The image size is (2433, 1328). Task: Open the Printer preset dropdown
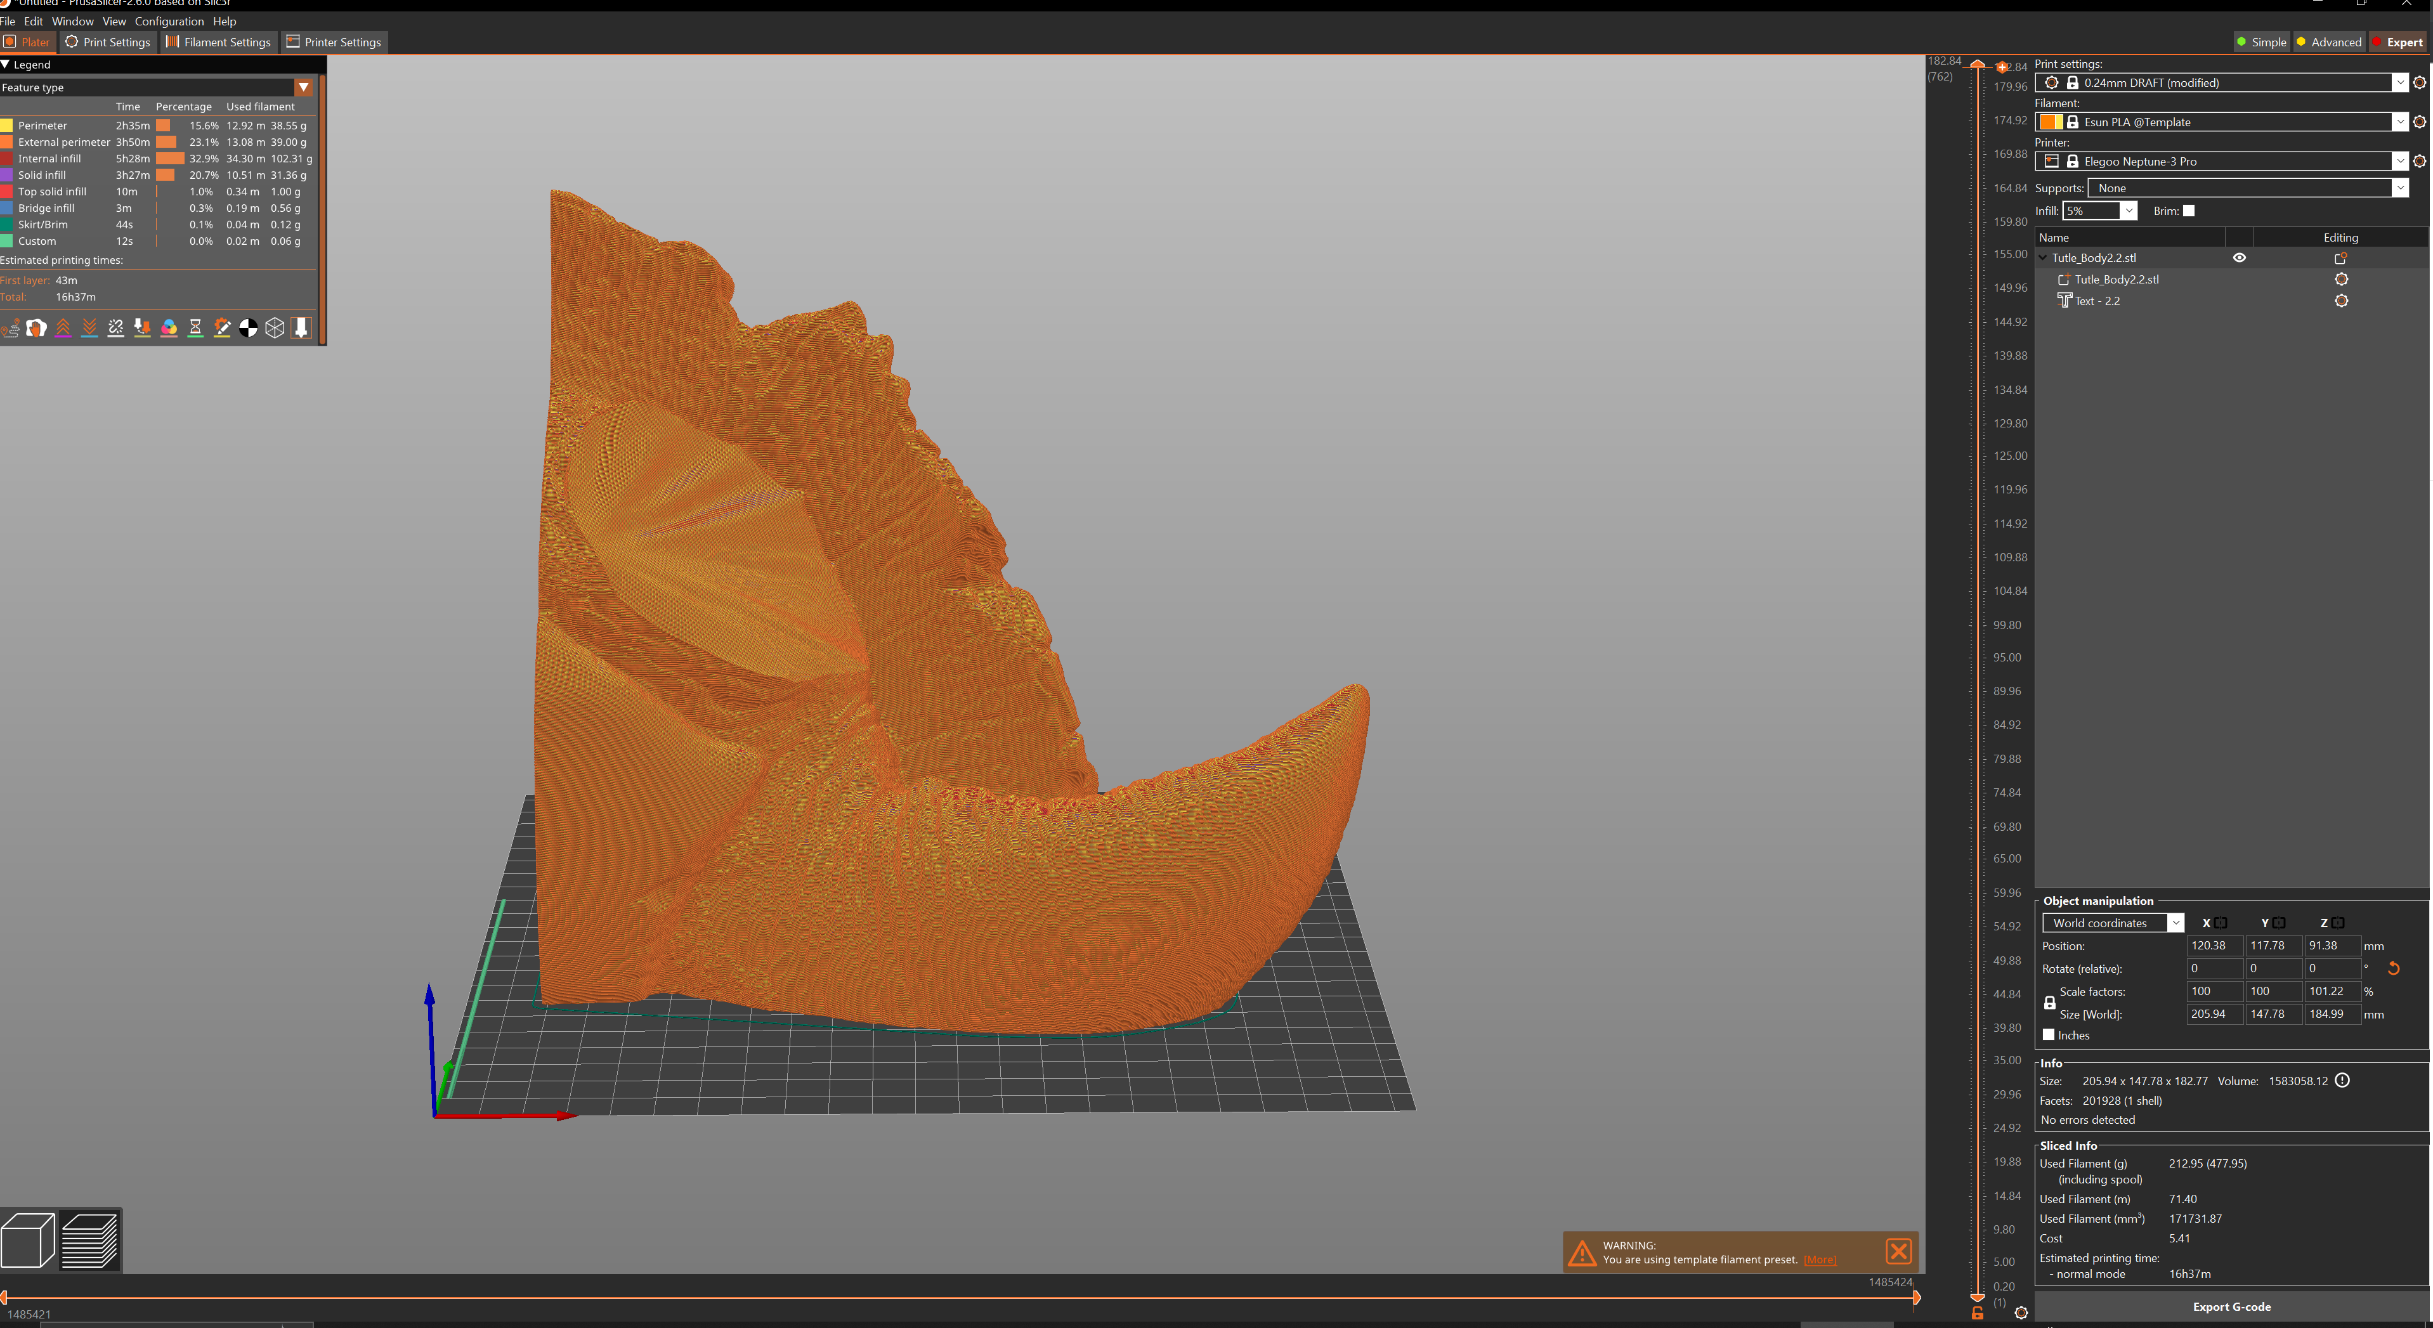pyautogui.click(x=2400, y=162)
